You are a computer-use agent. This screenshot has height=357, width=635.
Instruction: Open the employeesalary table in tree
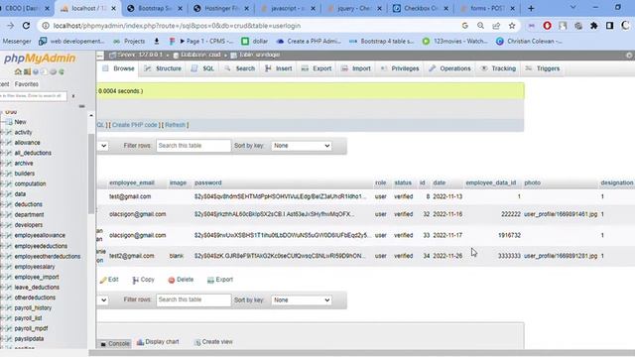35,267
